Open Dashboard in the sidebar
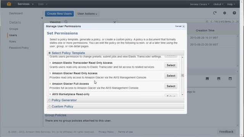 (16, 13)
